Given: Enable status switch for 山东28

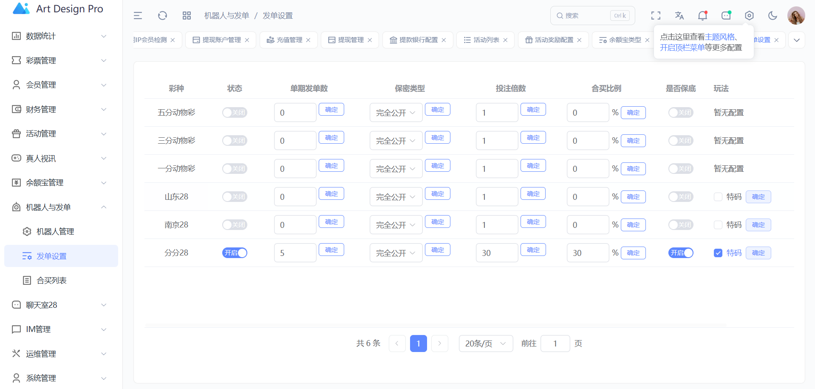Looking at the screenshot, I should coord(235,197).
